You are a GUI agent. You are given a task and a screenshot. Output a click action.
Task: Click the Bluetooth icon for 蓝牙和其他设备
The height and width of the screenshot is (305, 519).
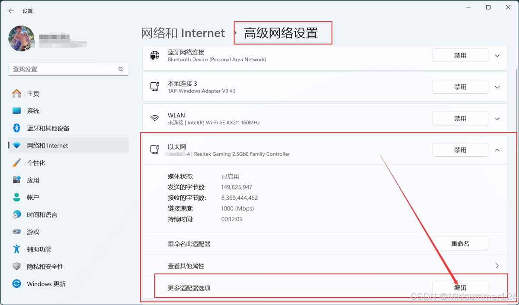click(x=16, y=128)
